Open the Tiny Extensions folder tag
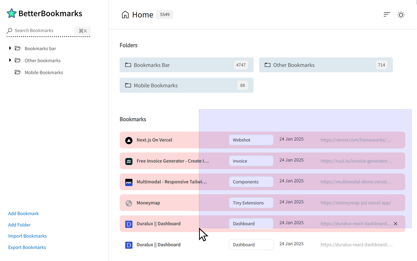Screen dimensions: 417x261 (x=251, y=203)
